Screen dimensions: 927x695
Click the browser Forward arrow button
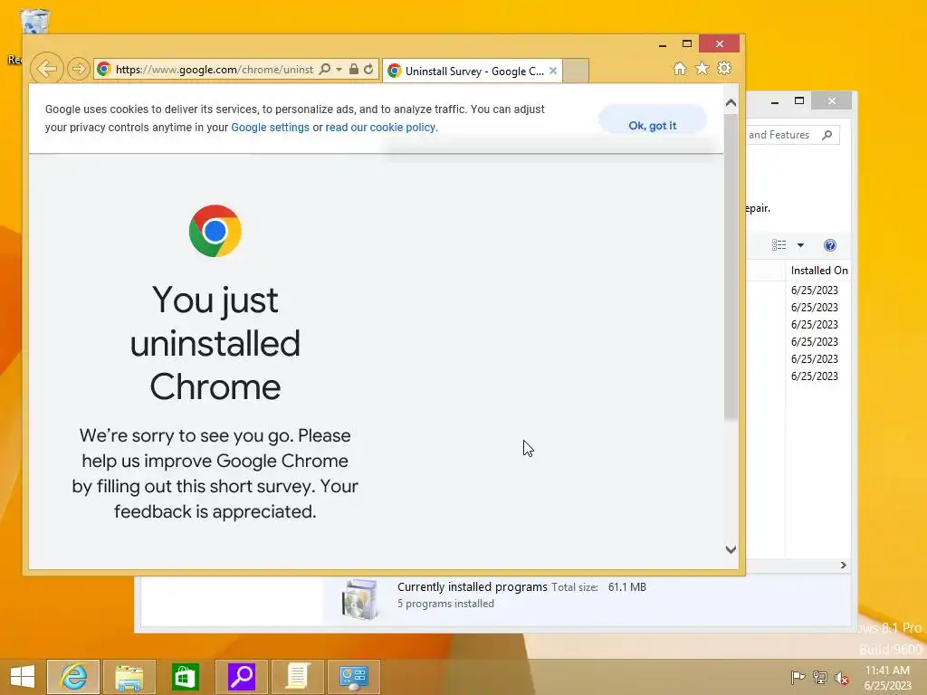coord(79,69)
